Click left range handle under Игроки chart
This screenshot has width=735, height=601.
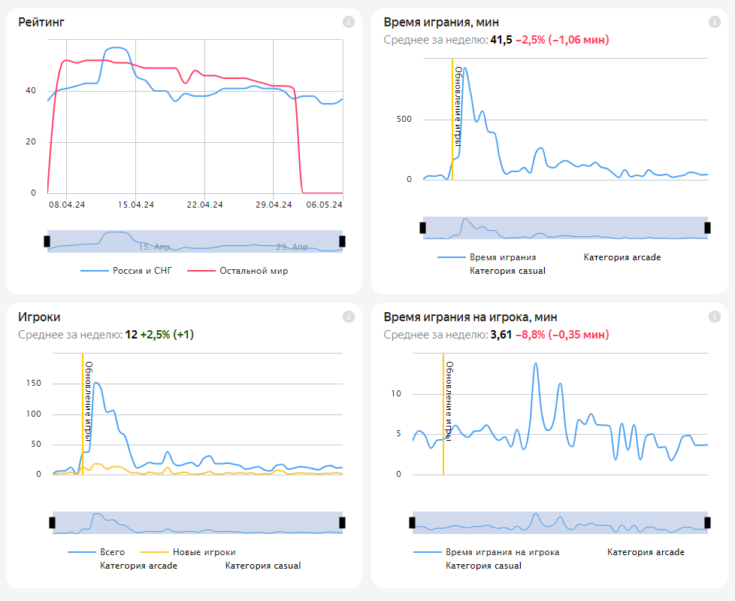click(53, 522)
